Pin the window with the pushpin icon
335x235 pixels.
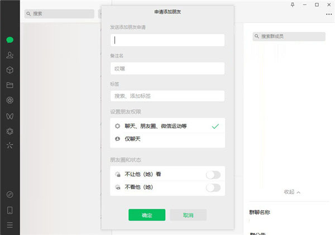pyautogui.click(x=293, y=4)
